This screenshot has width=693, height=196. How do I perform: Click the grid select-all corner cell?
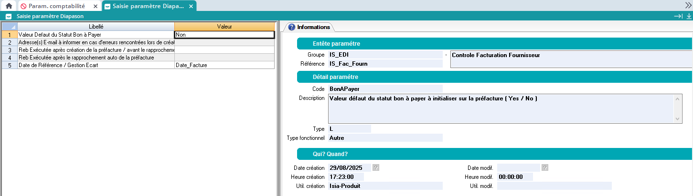pyautogui.click(x=10, y=27)
